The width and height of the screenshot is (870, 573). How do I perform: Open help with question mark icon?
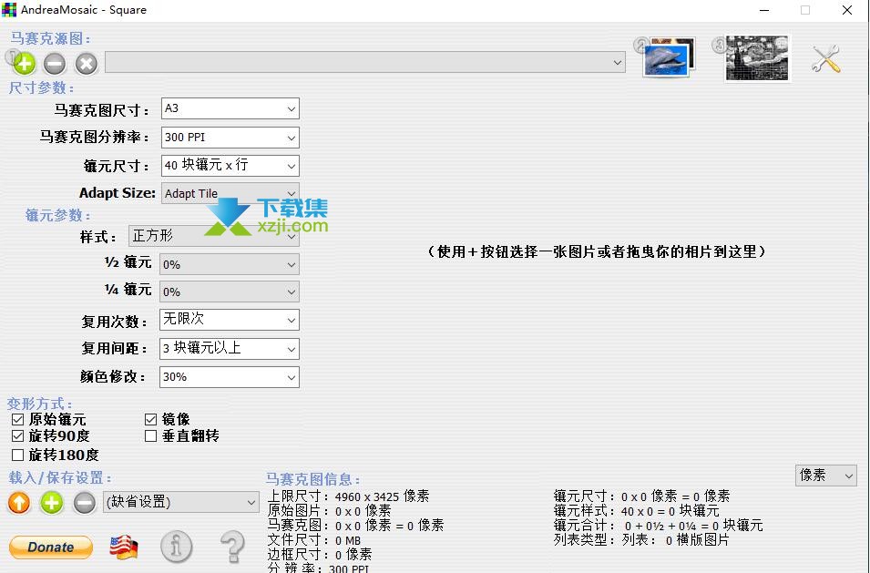pyautogui.click(x=233, y=547)
